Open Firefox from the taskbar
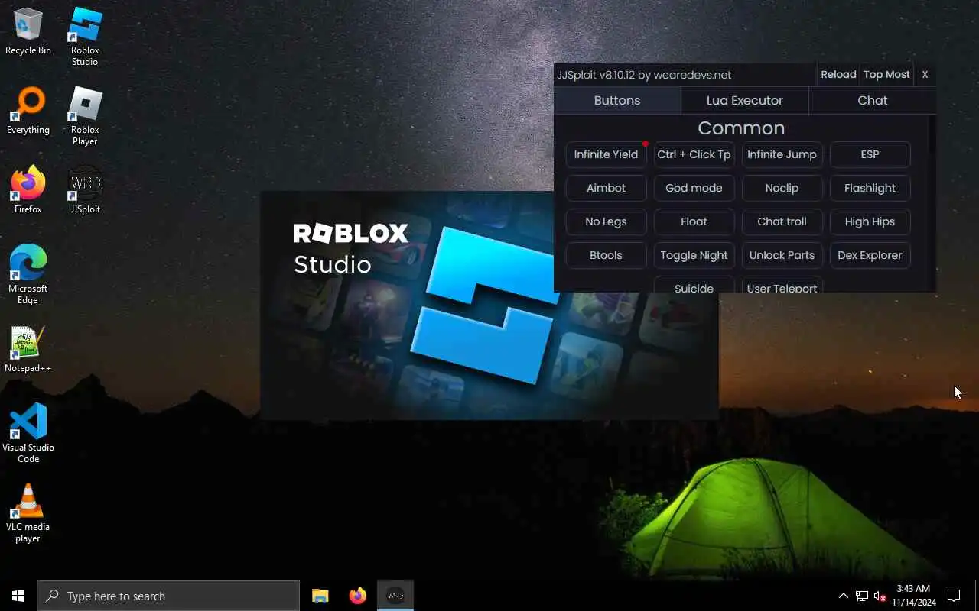 [x=358, y=596]
